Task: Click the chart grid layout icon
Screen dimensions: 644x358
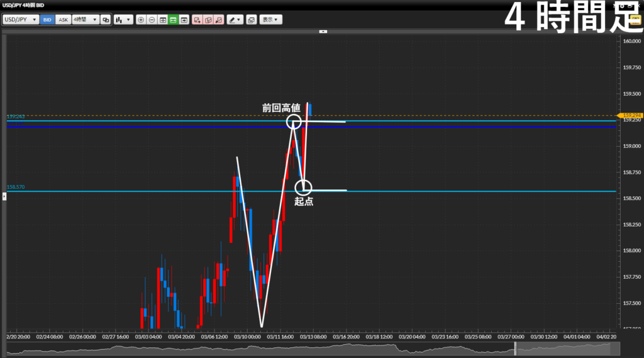Action: (x=163, y=20)
